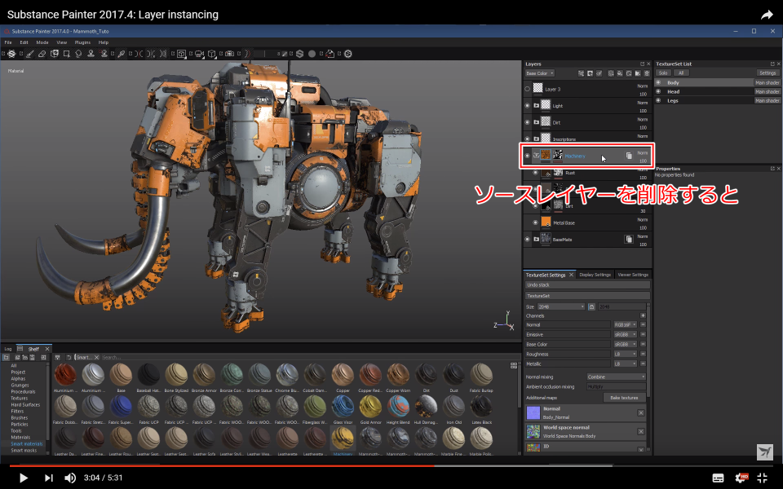
Task: Open the texture Size 2048 dropdown
Action: [561, 306]
